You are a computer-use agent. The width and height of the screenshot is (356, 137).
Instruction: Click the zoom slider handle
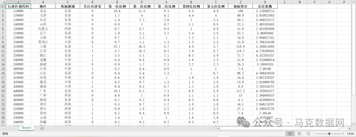click(x=329, y=134)
